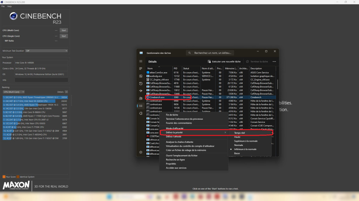Image resolution: width=359 pixels, height=201 pixels.
Task: Open Task Manager settings gear icon
Action: [x=141, y=152]
